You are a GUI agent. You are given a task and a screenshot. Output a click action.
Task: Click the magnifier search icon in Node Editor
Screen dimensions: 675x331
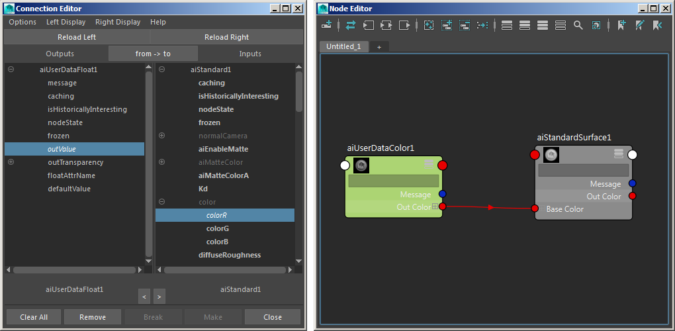[578, 25]
